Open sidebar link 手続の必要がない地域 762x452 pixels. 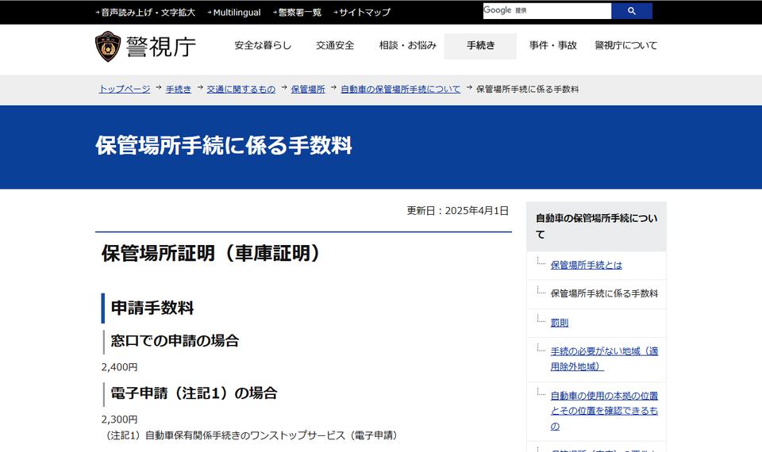point(604,358)
